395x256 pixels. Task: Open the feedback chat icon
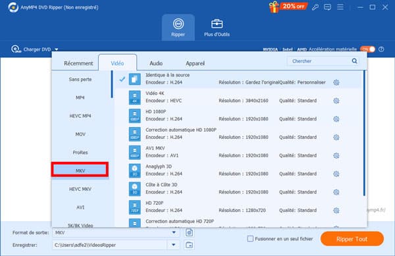(327, 7)
